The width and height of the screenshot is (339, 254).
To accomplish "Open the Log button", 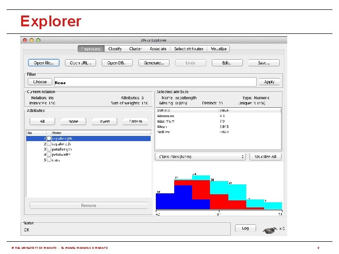I will coord(245,228).
